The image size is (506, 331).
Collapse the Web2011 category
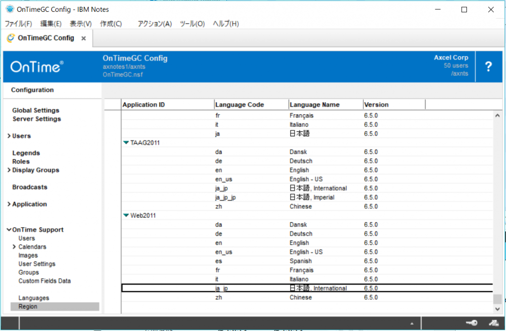coord(126,216)
